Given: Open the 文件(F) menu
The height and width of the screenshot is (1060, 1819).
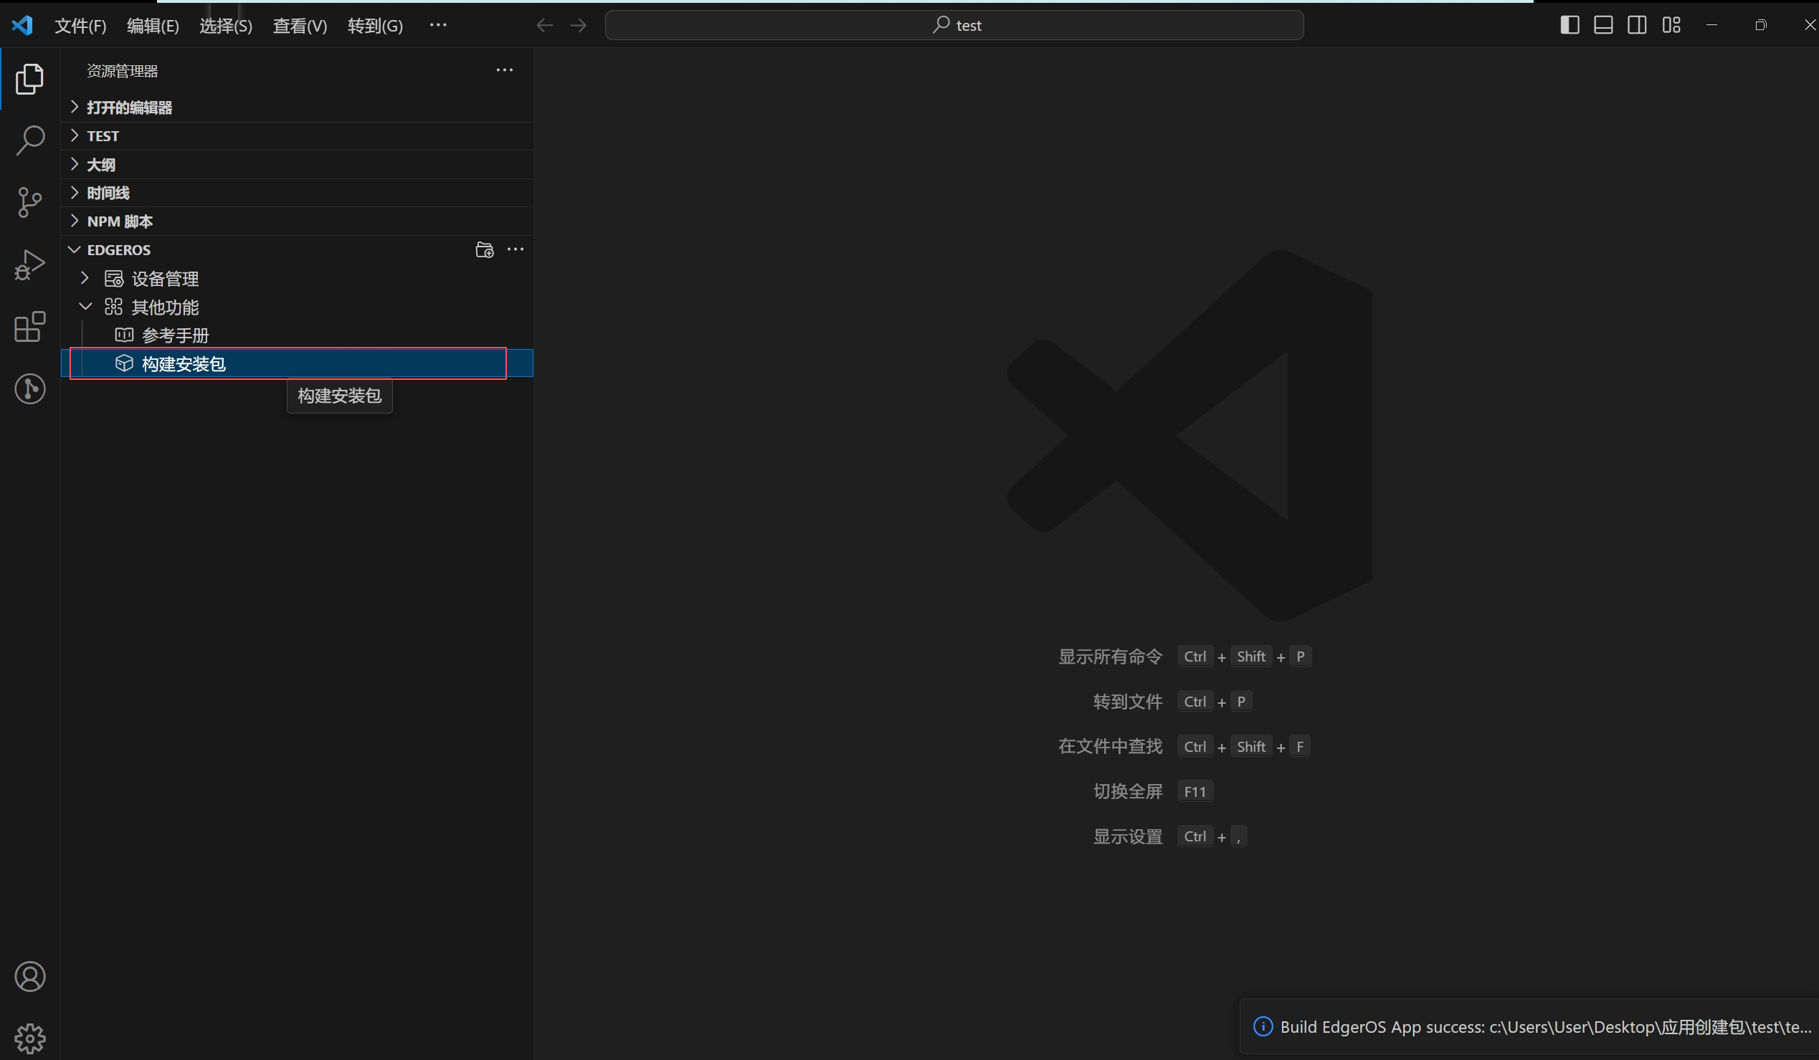Looking at the screenshot, I should 81,26.
